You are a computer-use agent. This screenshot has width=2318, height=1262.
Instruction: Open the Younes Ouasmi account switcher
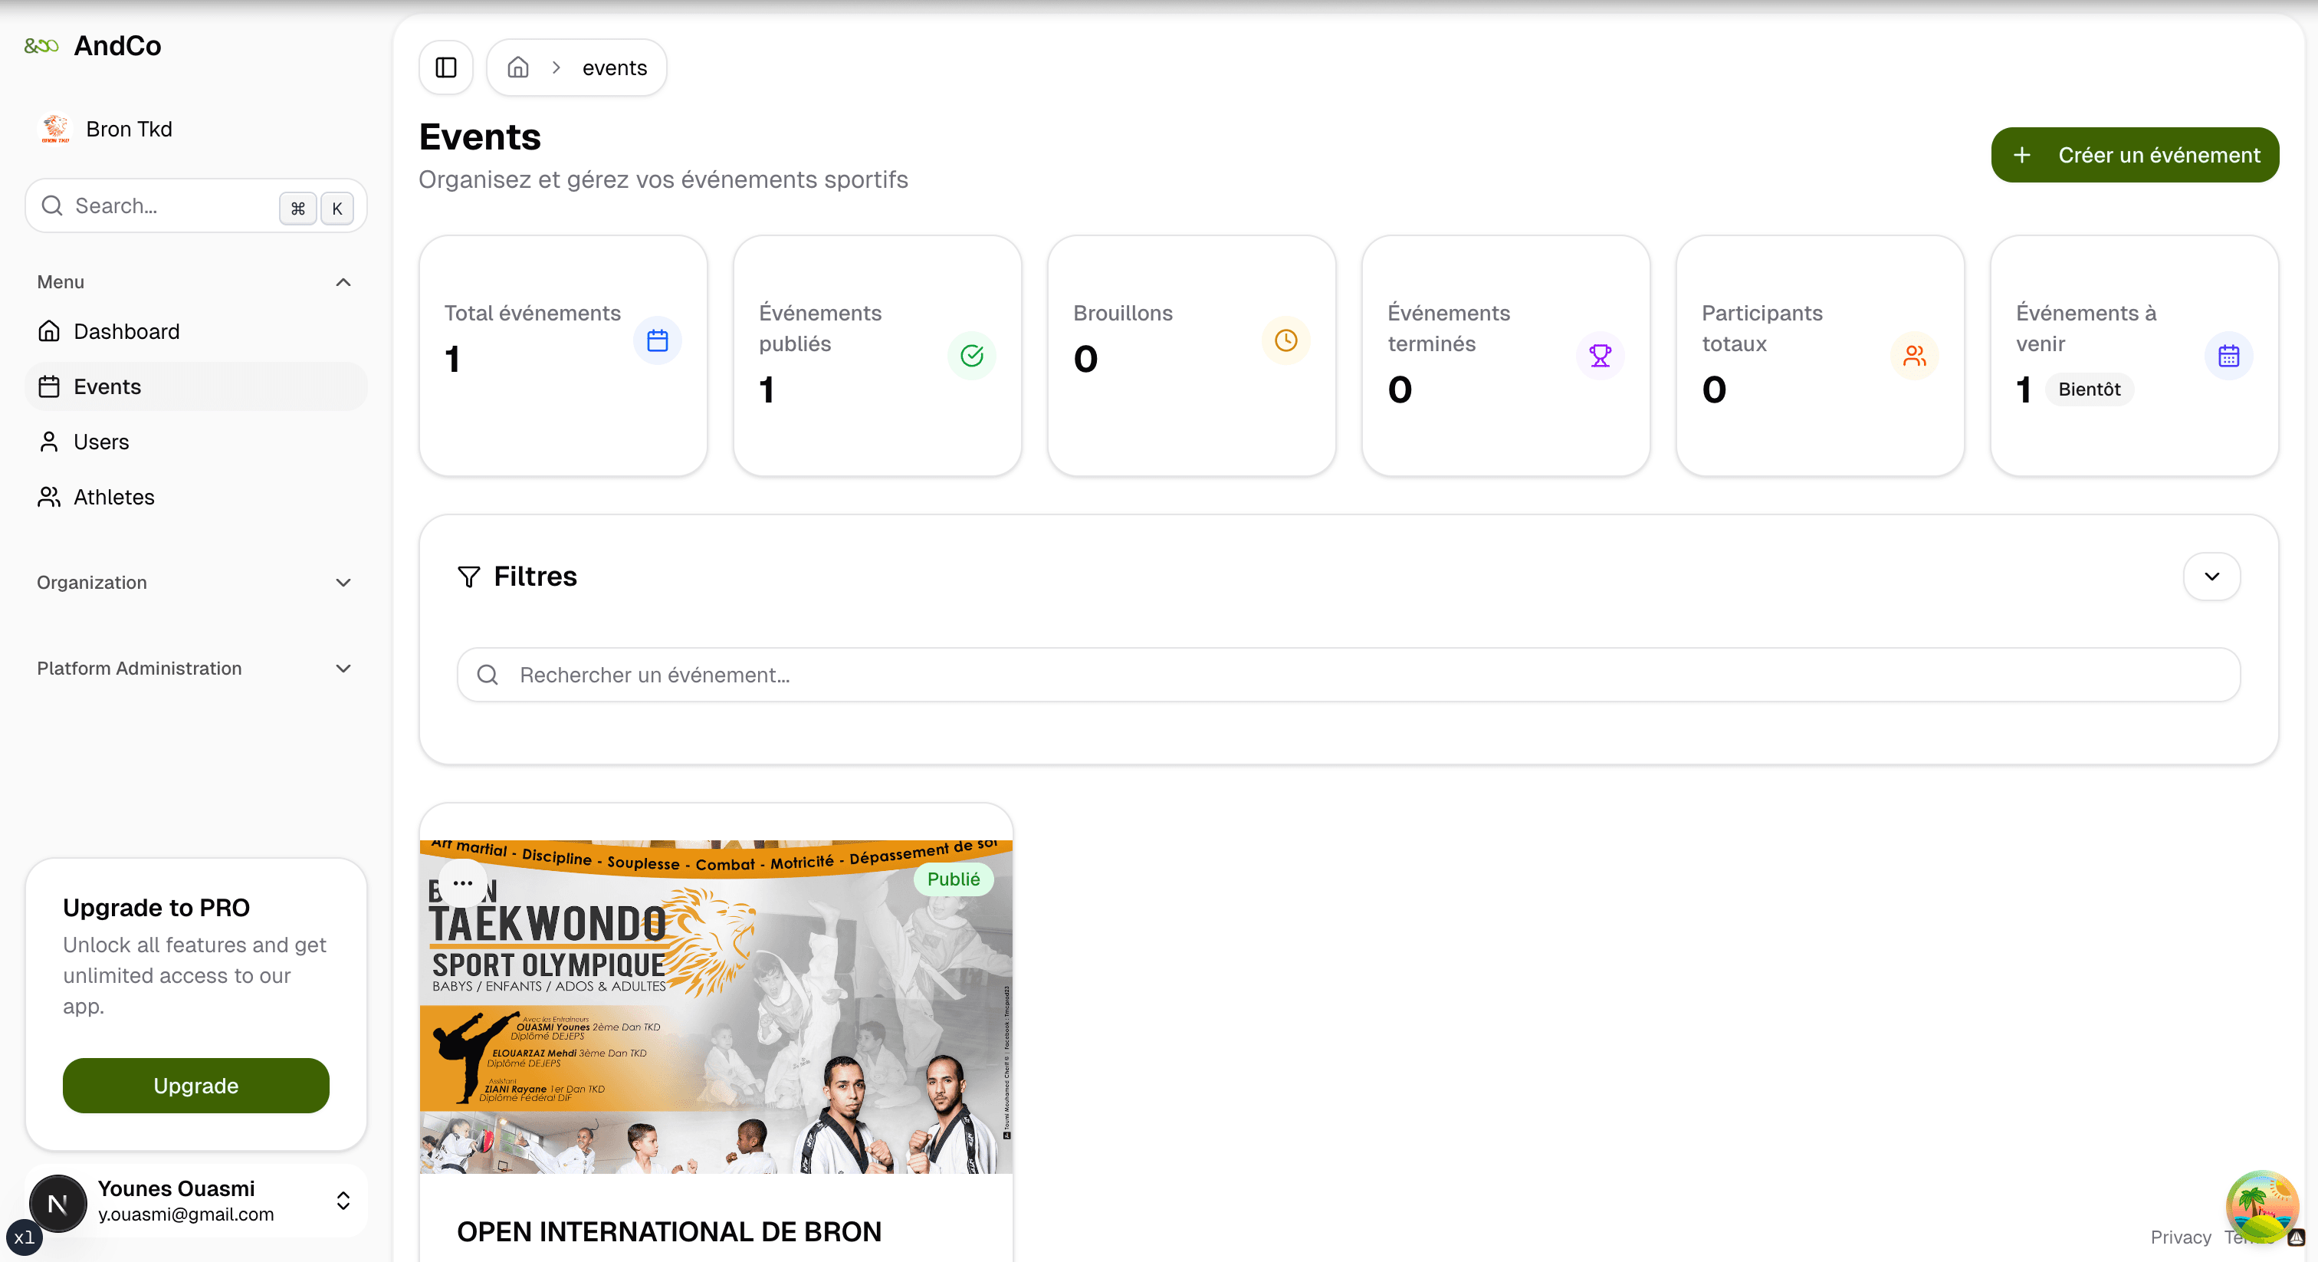tap(343, 1200)
